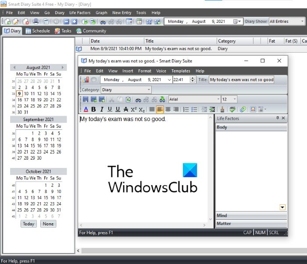The height and width of the screenshot is (264, 307).
Task: Click the Save and New icon in editor
Action: pyautogui.click(x=102, y=100)
